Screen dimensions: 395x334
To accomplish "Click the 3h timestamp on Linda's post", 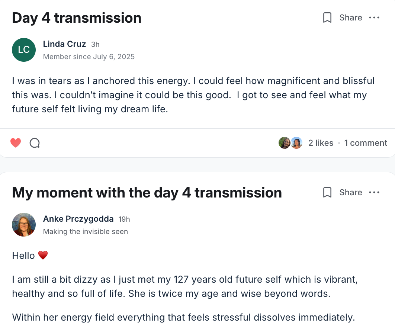I will 95,45.
